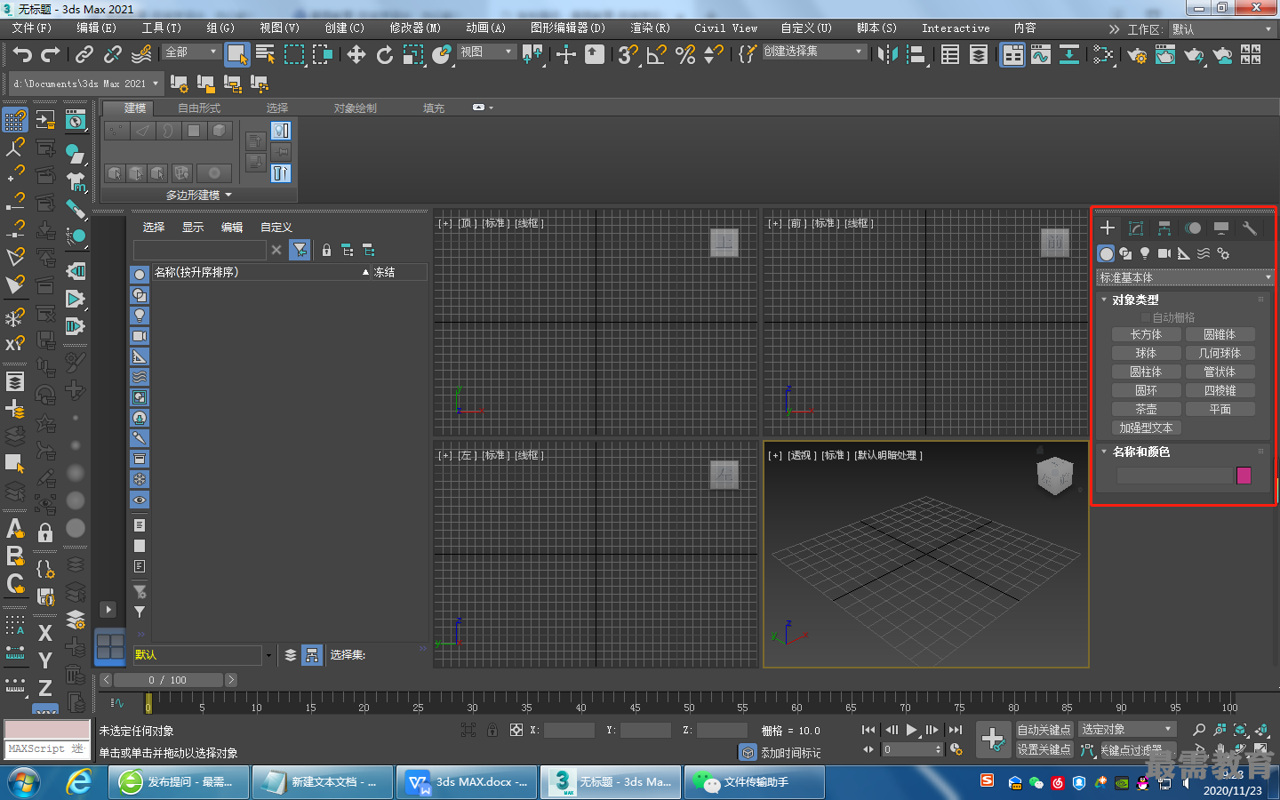
Task: Open the Select by Name tool
Action: tap(265, 55)
